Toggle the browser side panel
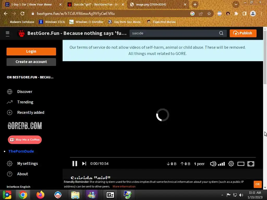267x200 pixels. click(245, 14)
